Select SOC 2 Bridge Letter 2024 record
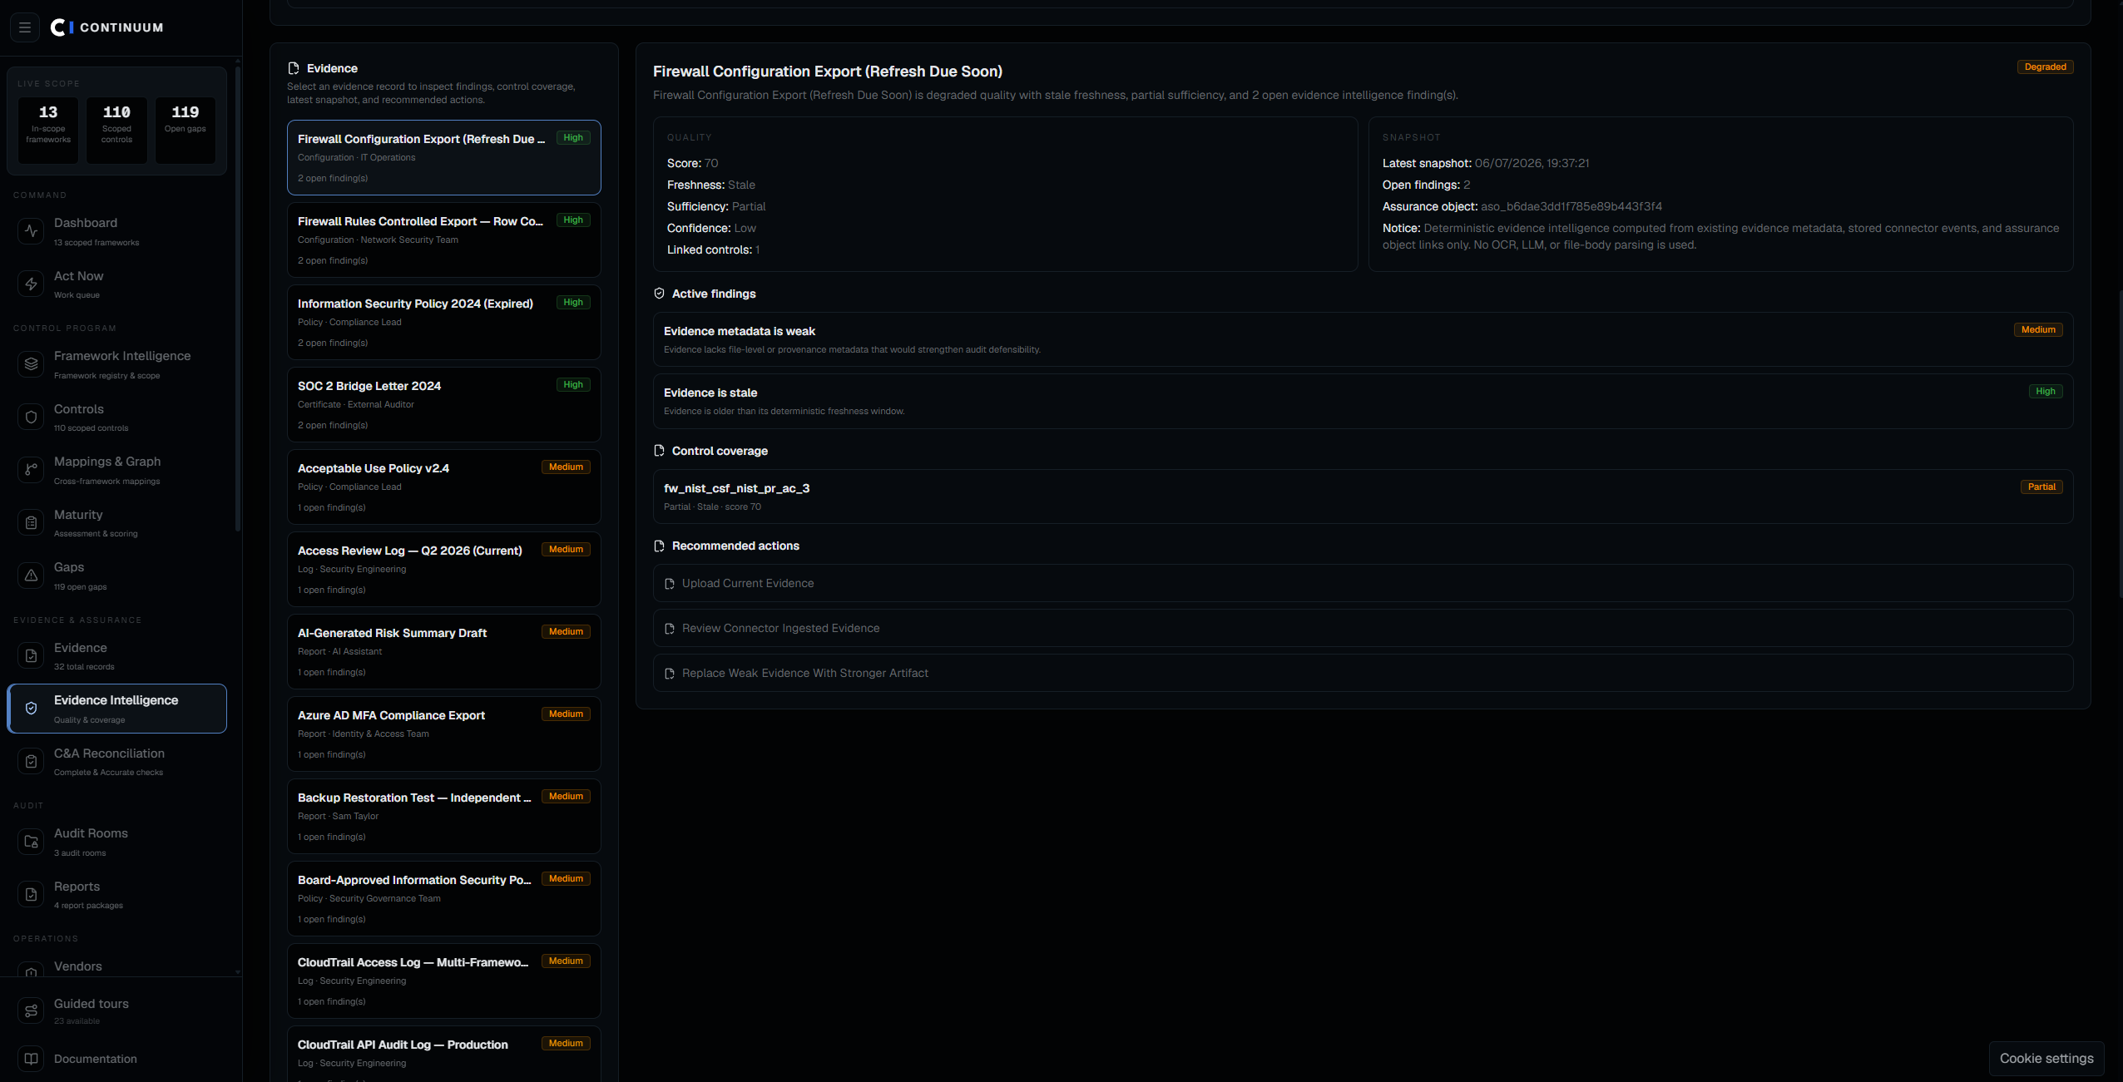Image resolution: width=2123 pixels, height=1082 pixels. [x=444, y=405]
